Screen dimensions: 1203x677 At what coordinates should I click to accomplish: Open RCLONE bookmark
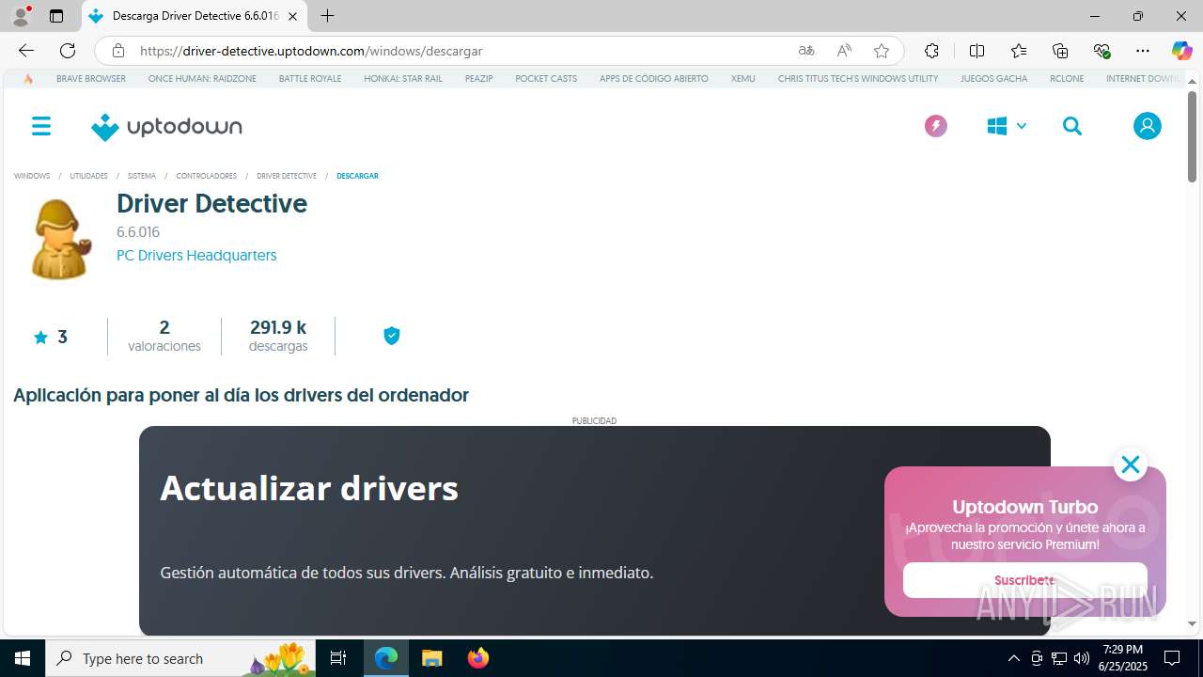1067,79
